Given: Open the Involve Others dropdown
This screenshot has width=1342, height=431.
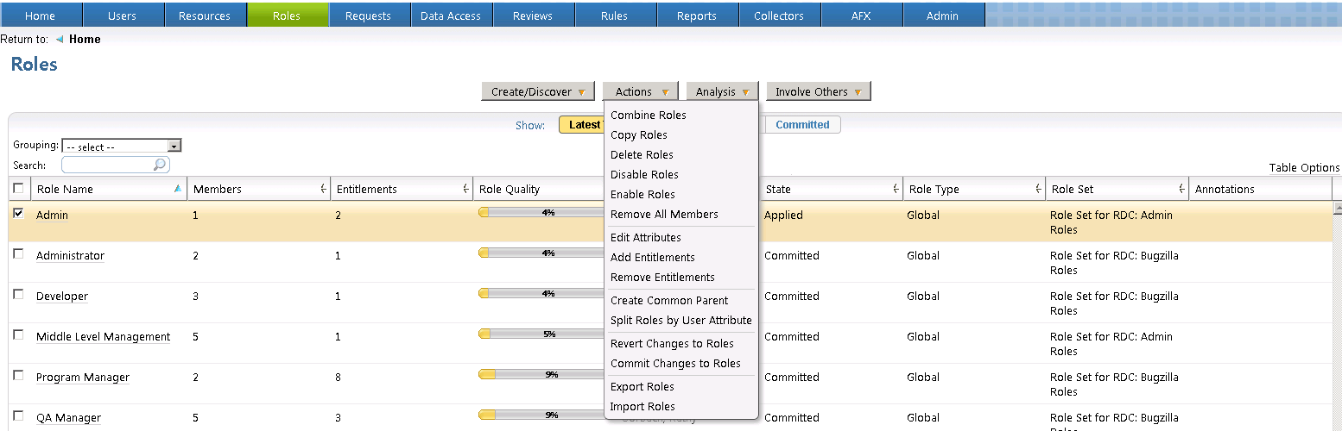Looking at the screenshot, I should [818, 91].
